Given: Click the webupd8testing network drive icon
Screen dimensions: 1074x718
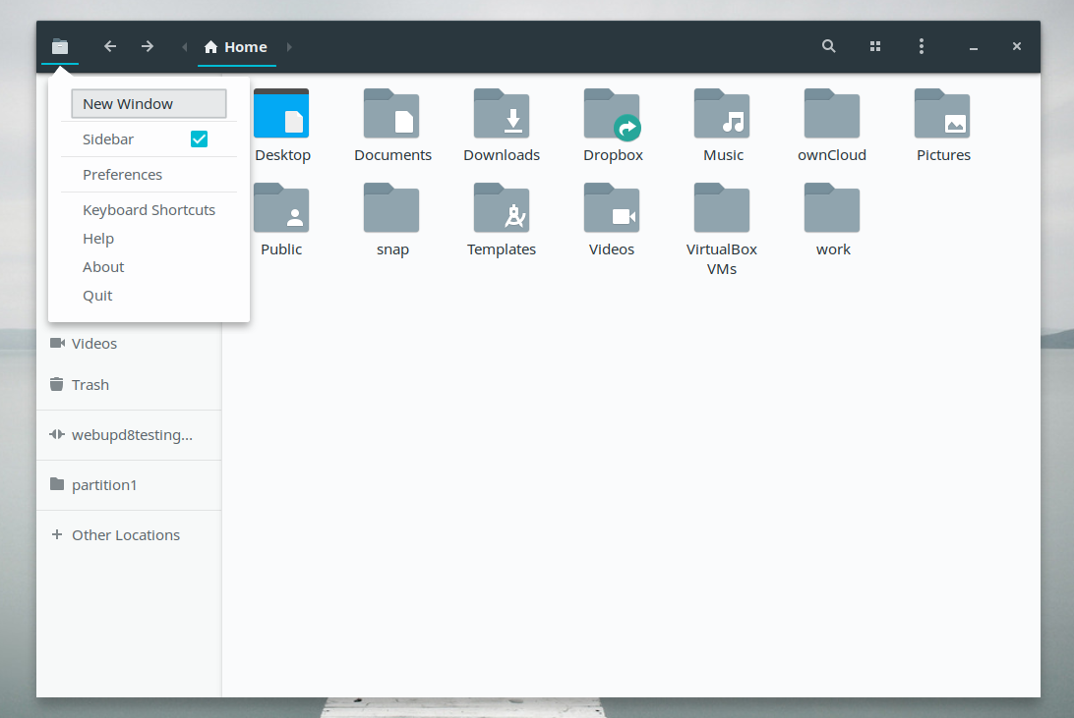Looking at the screenshot, I should 57,434.
